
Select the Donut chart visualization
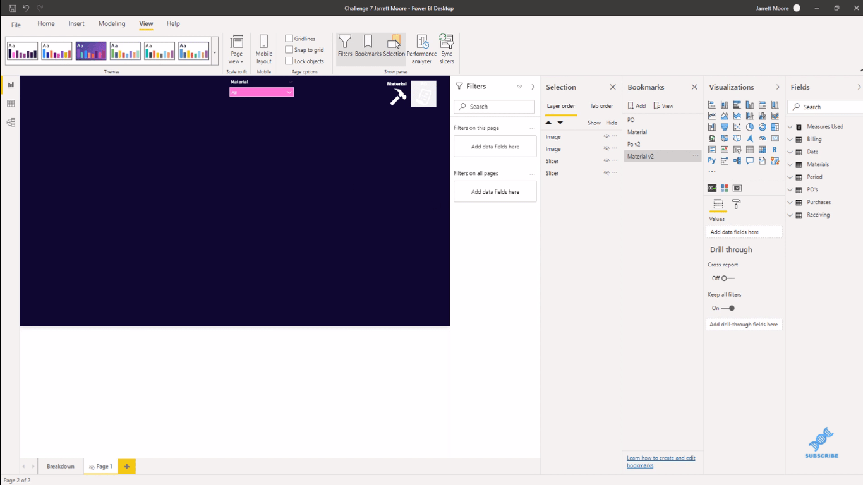(x=763, y=127)
